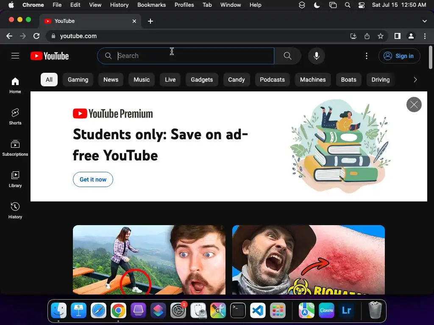The image size is (434, 325).
Task: Open the MrBeast bridge video thumbnail
Action: point(149,260)
